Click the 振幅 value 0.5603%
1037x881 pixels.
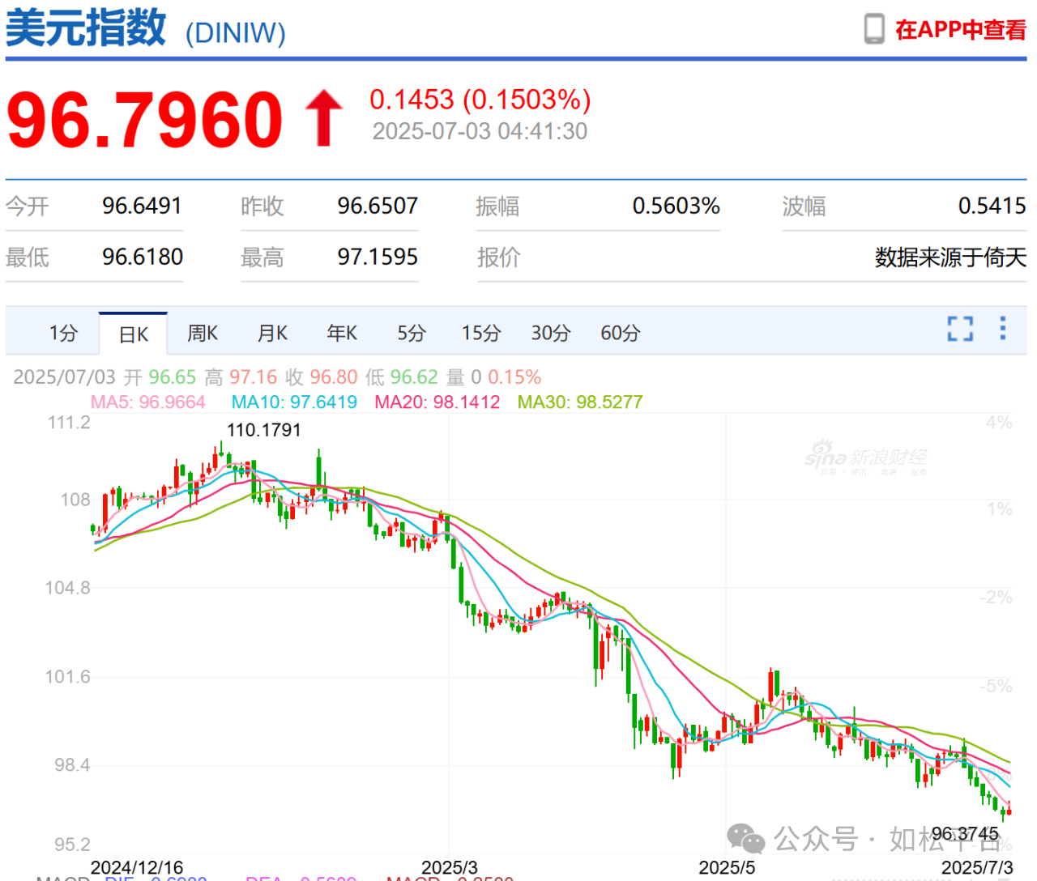coord(676,206)
